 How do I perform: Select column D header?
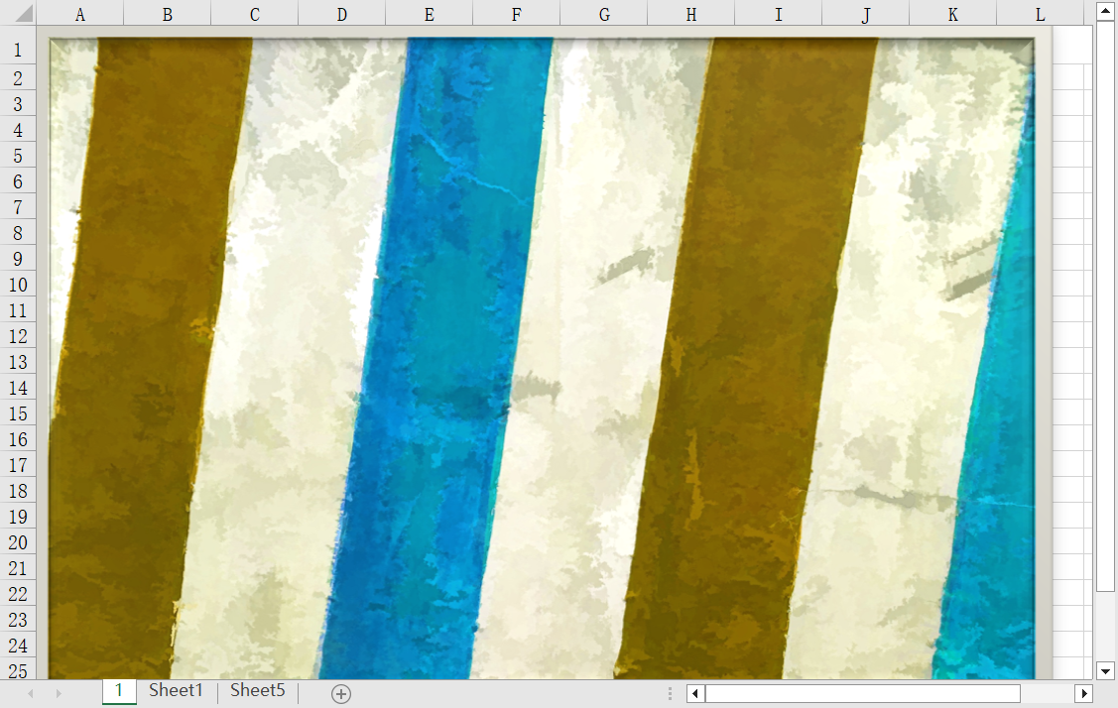(x=341, y=14)
